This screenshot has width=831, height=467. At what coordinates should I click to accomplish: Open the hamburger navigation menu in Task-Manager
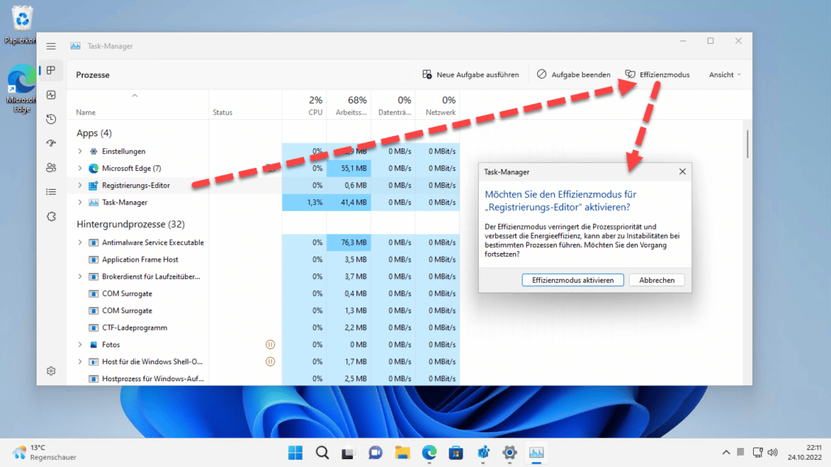pyautogui.click(x=51, y=46)
